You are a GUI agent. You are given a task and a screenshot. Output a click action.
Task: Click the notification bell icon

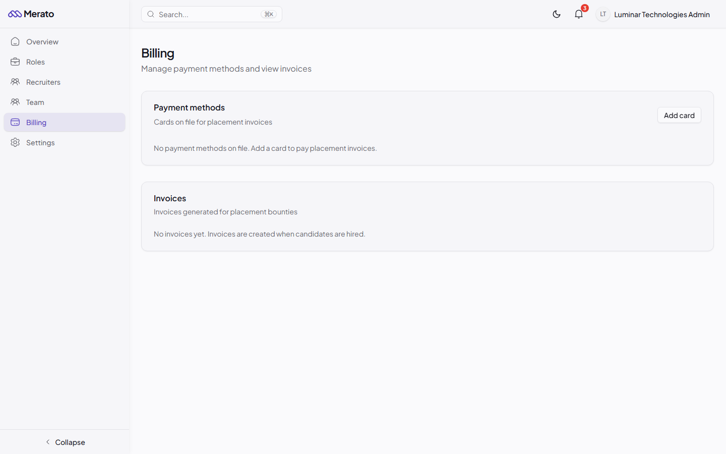[x=578, y=14]
